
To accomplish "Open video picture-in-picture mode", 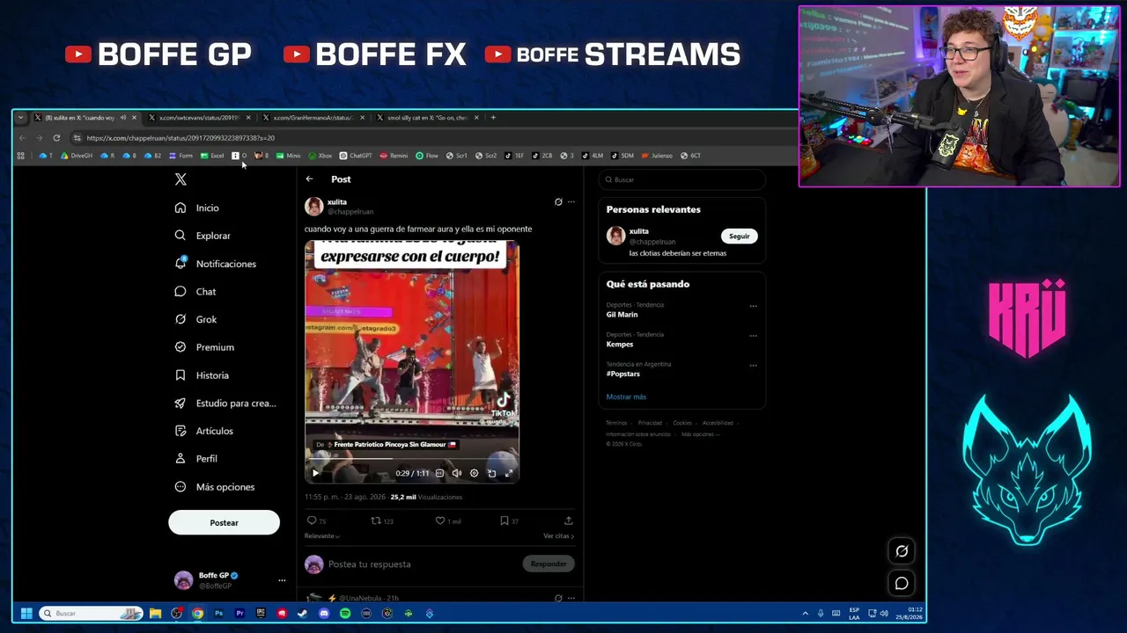I will [x=491, y=473].
